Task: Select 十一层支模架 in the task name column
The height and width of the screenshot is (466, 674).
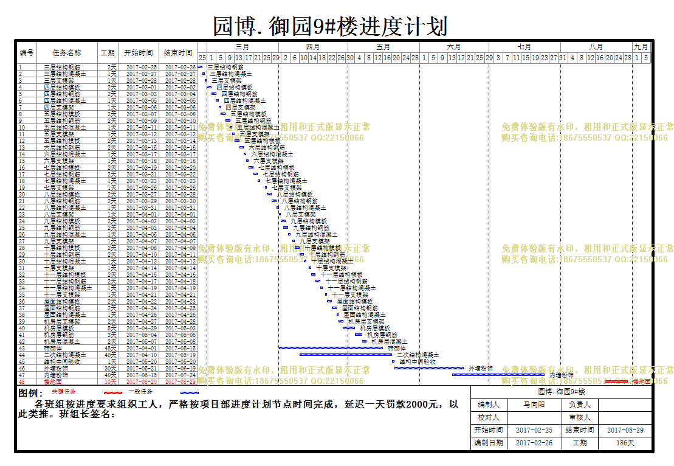Action: [x=61, y=294]
